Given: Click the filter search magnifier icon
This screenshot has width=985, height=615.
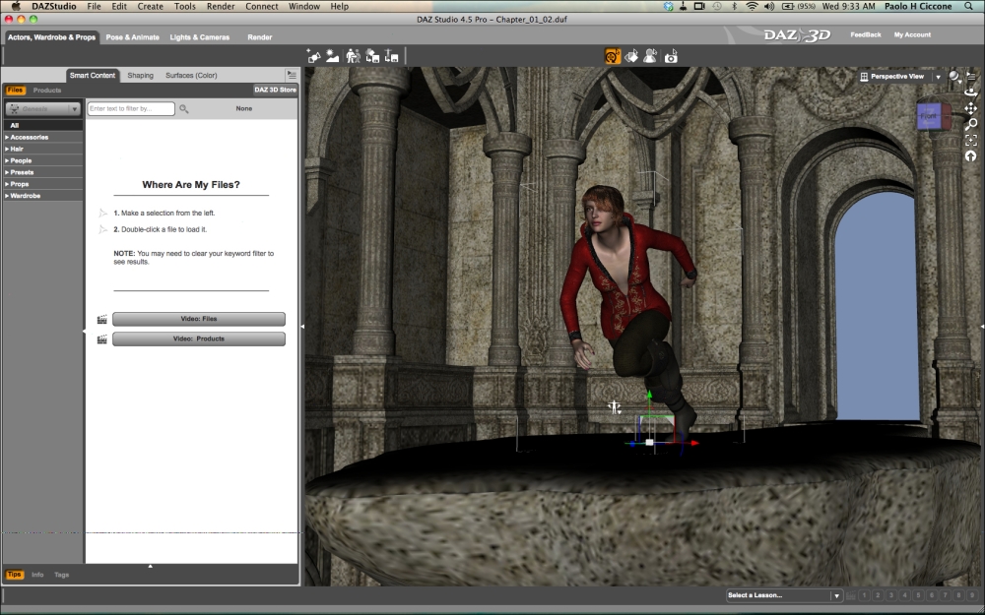Looking at the screenshot, I should (x=184, y=109).
